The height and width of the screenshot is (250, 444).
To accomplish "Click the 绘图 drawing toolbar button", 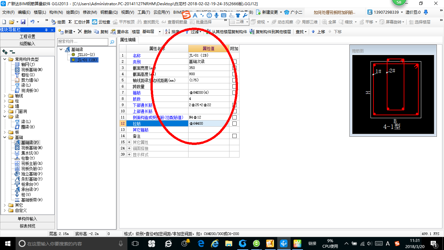I will pos(58,22).
